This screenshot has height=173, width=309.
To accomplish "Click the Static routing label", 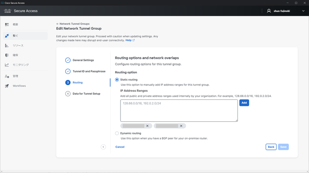I will point(129,80).
